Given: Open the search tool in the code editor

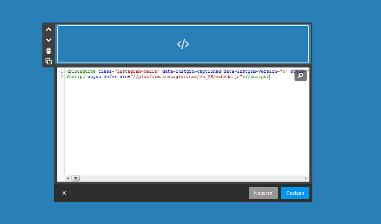Looking at the screenshot, I should pyautogui.click(x=300, y=75).
